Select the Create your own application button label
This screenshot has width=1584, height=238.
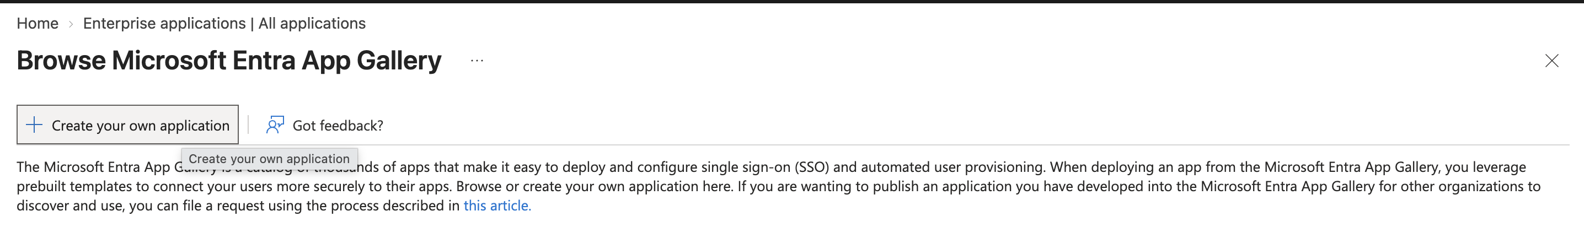pyautogui.click(x=140, y=126)
